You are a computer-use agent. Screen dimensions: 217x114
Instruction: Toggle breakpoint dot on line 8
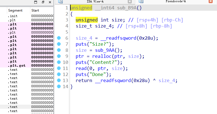tap(59, 50)
